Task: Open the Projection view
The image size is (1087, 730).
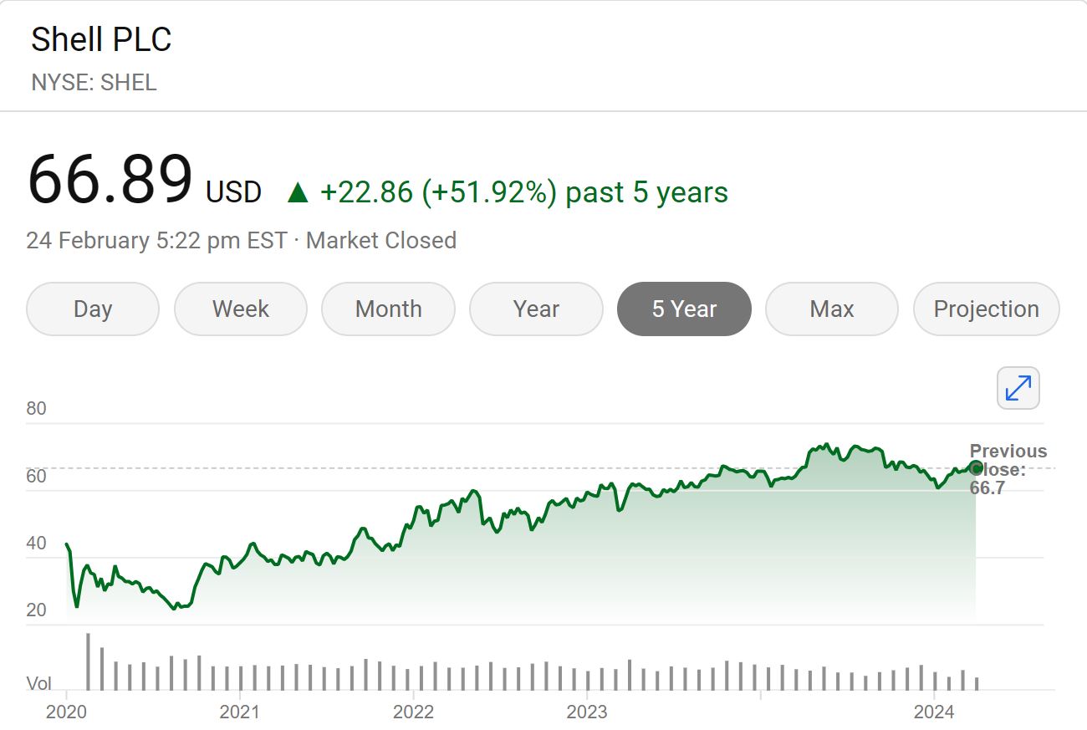Action: tap(986, 309)
